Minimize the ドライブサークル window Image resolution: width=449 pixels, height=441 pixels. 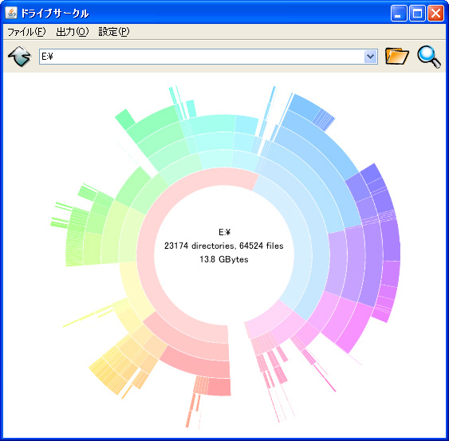coord(399,14)
